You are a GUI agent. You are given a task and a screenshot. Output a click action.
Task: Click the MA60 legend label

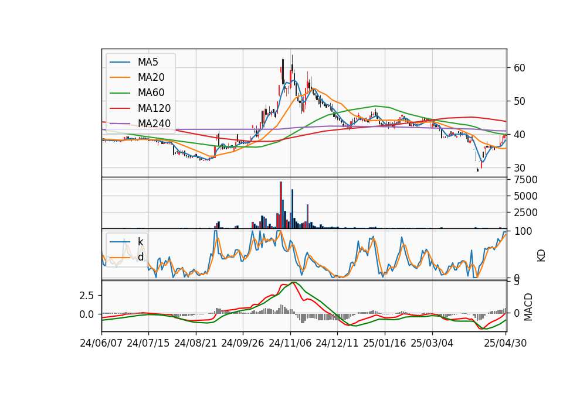[151, 93]
